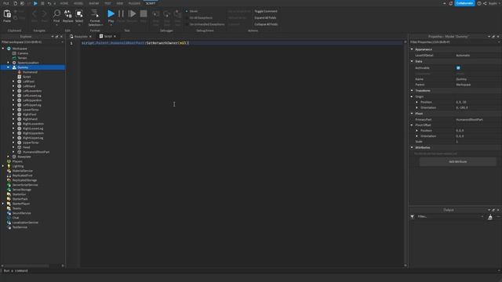
Task: Collapse the Data properties section
Action: 412,61
